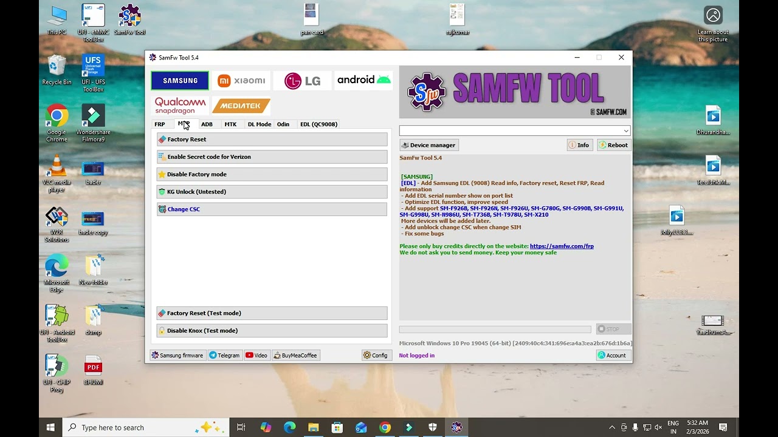
Task: Click Learn about this picture icon
Action: (x=713, y=24)
